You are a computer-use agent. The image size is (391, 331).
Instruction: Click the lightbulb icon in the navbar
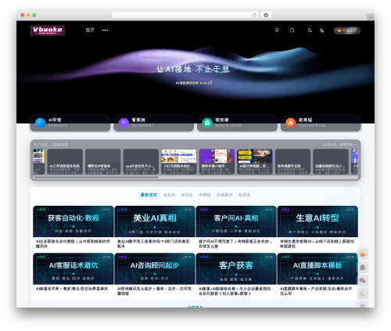click(277, 31)
